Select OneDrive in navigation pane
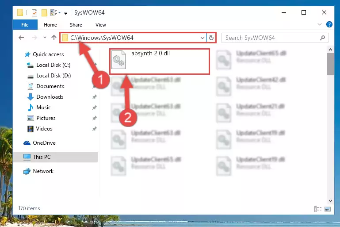Screen dimensions: 340x227 pyautogui.click(x=44, y=143)
